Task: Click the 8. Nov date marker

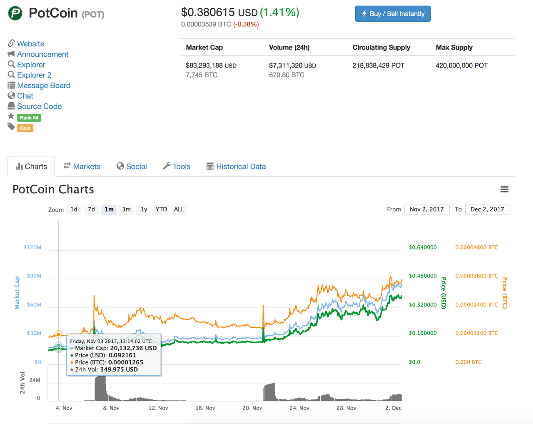Action: 111,408
